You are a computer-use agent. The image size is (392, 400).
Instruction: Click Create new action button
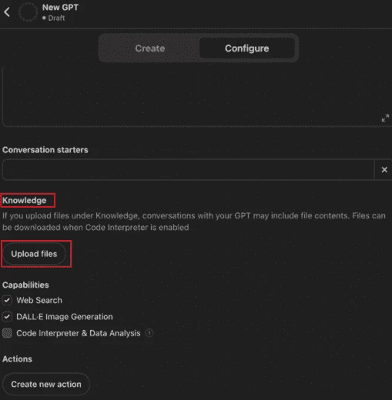pyautogui.click(x=46, y=384)
